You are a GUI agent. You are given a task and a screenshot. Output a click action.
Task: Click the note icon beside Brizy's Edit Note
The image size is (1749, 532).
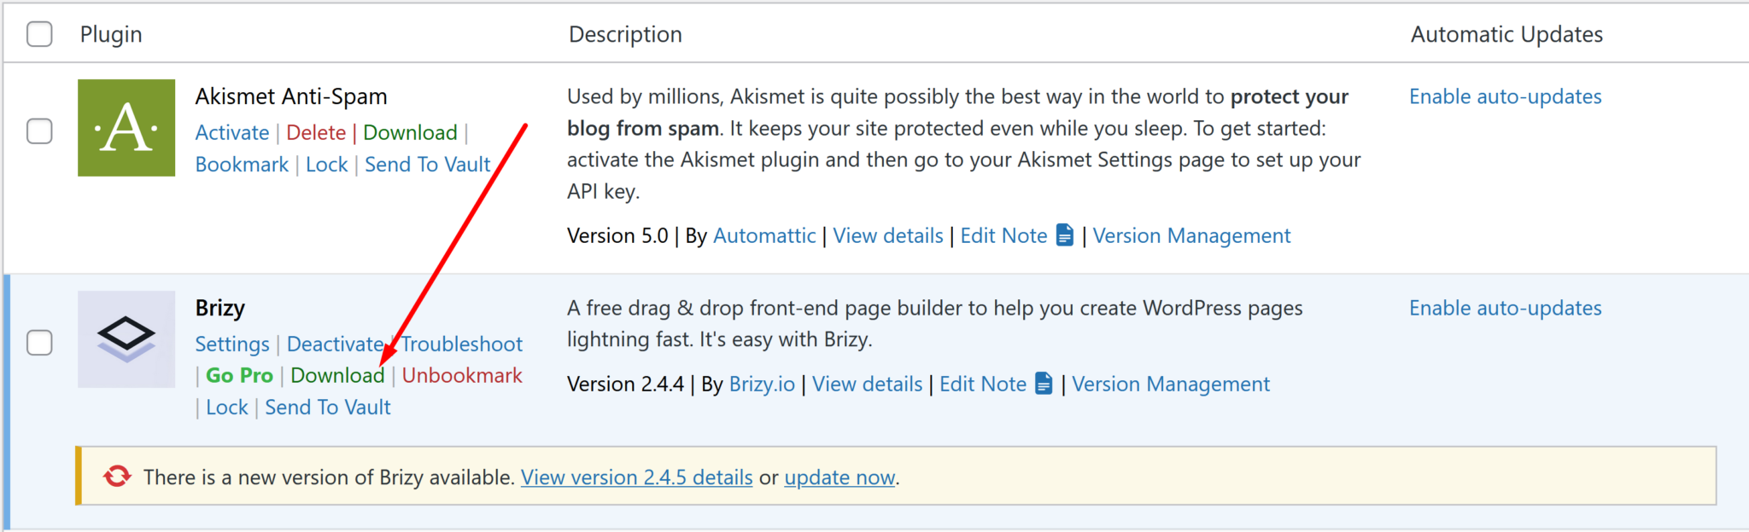click(1044, 384)
